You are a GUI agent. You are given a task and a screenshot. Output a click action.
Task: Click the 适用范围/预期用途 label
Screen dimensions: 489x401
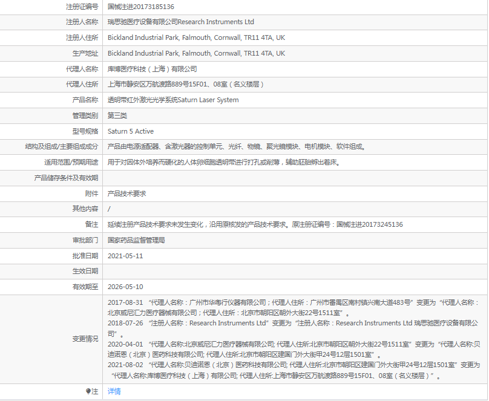[x=71, y=162]
